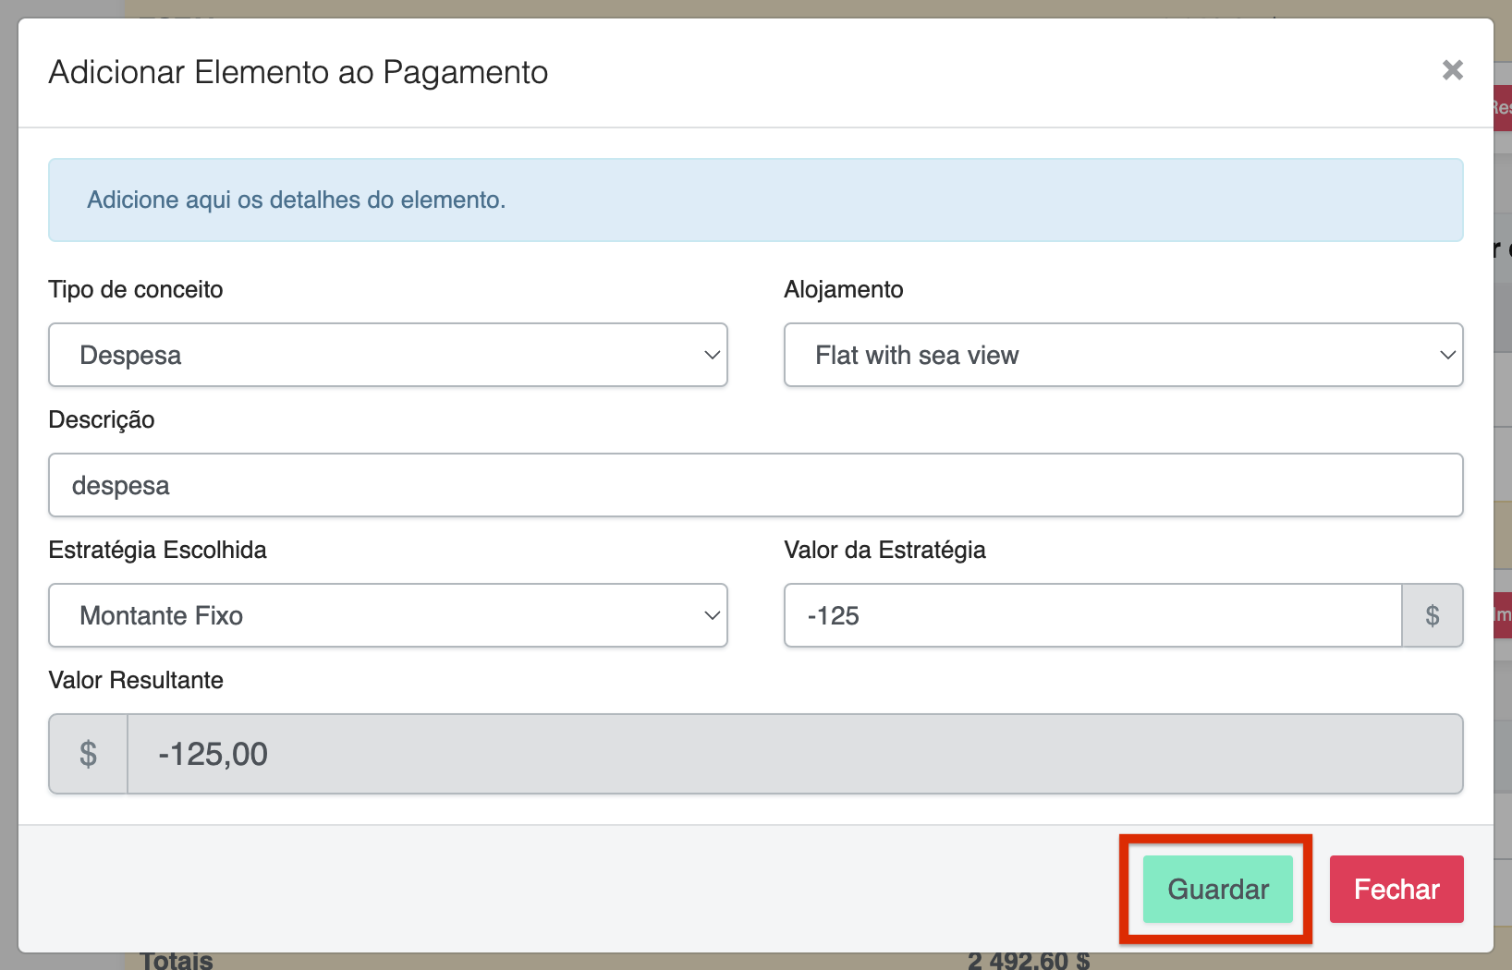The image size is (1512, 970).
Task: Close the dialog with the X icon
Action: click(1452, 70)
